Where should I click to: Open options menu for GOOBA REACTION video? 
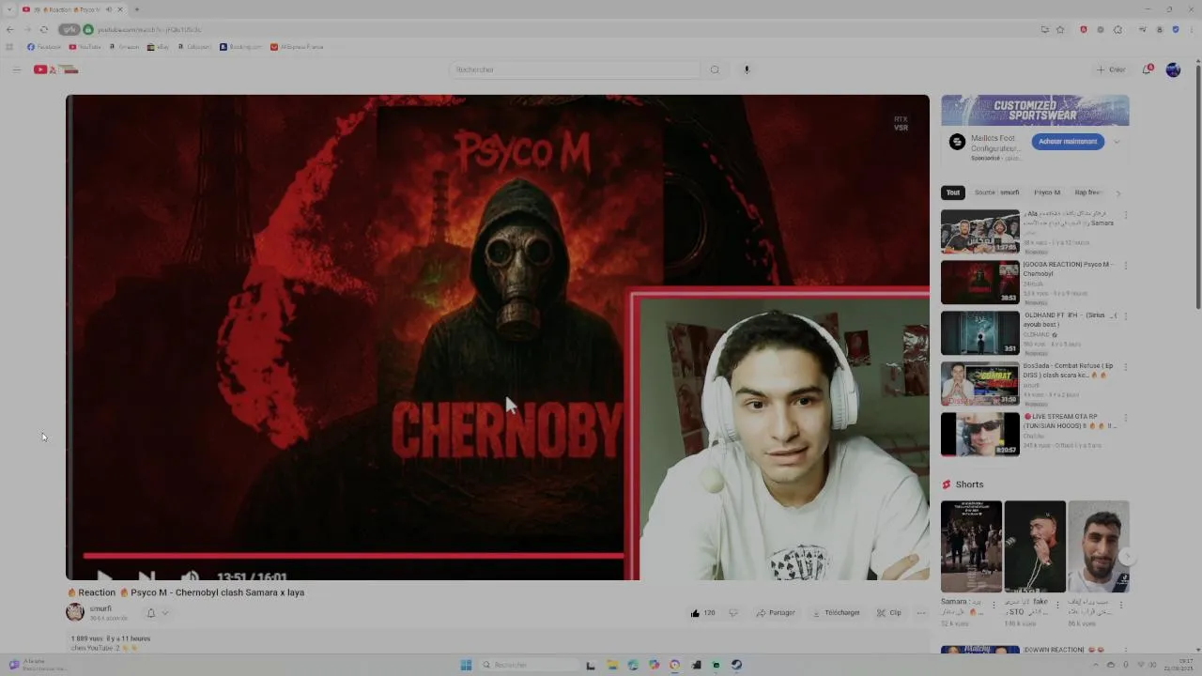pos(1125,266)
